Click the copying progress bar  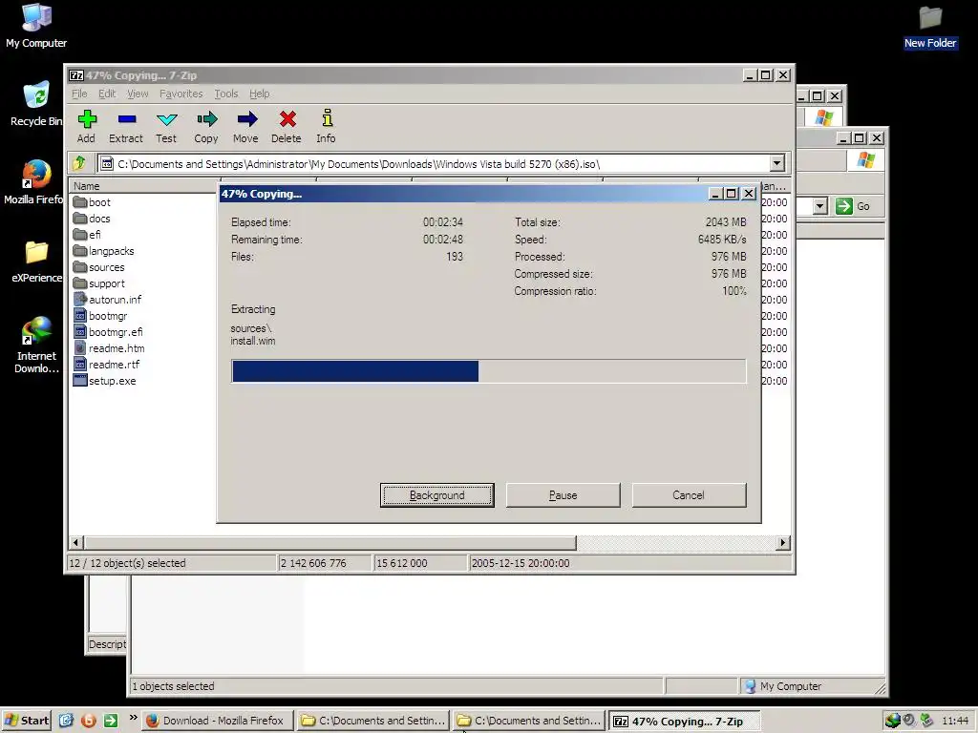488,371
